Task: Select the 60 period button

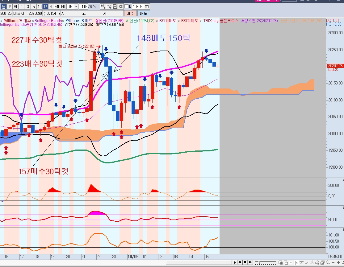Action: [63, 6]
